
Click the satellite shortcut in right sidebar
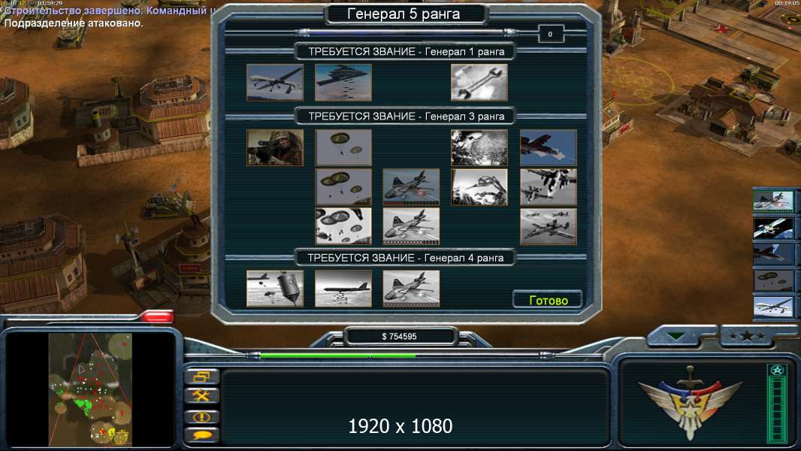(773, 228)
